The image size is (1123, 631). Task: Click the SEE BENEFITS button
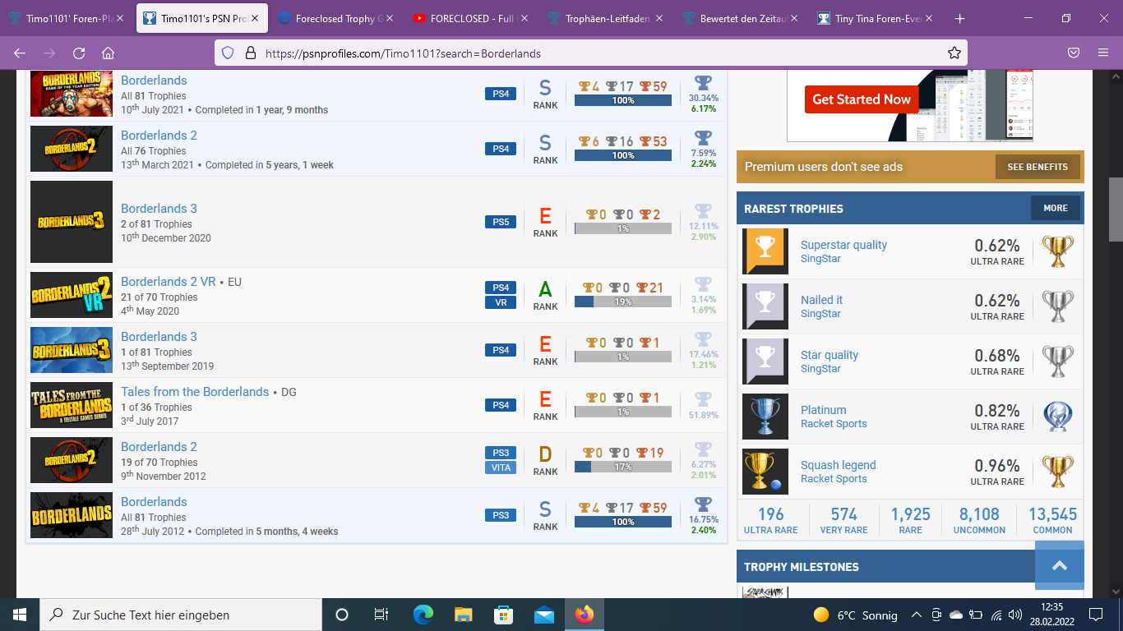coord(1037,167)
